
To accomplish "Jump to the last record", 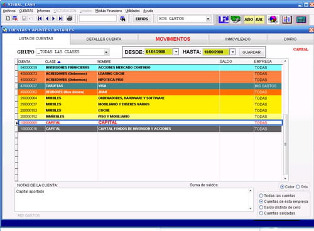I will pos(61,19).
